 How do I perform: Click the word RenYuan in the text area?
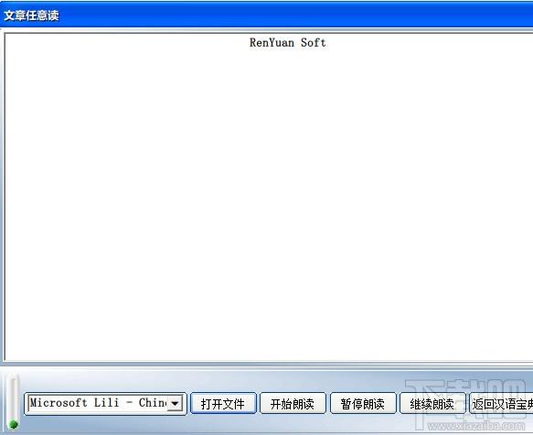272,42
